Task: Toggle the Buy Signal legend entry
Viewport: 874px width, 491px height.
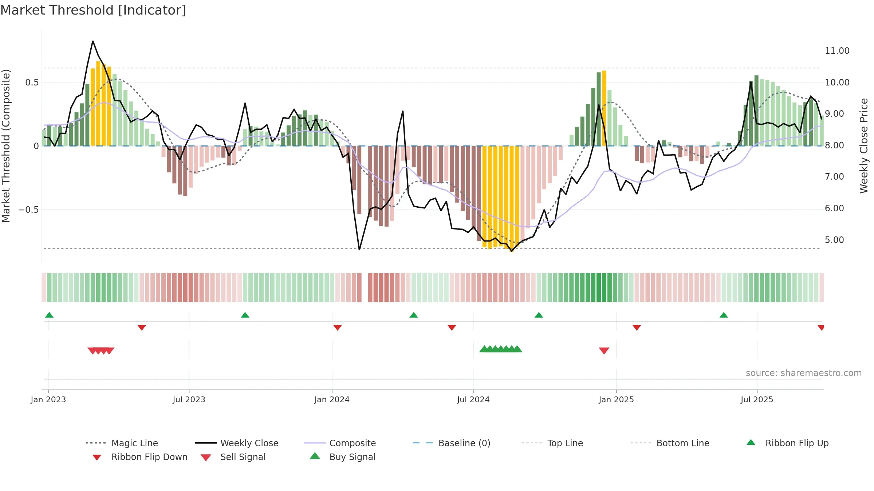Action: point(342,457)
